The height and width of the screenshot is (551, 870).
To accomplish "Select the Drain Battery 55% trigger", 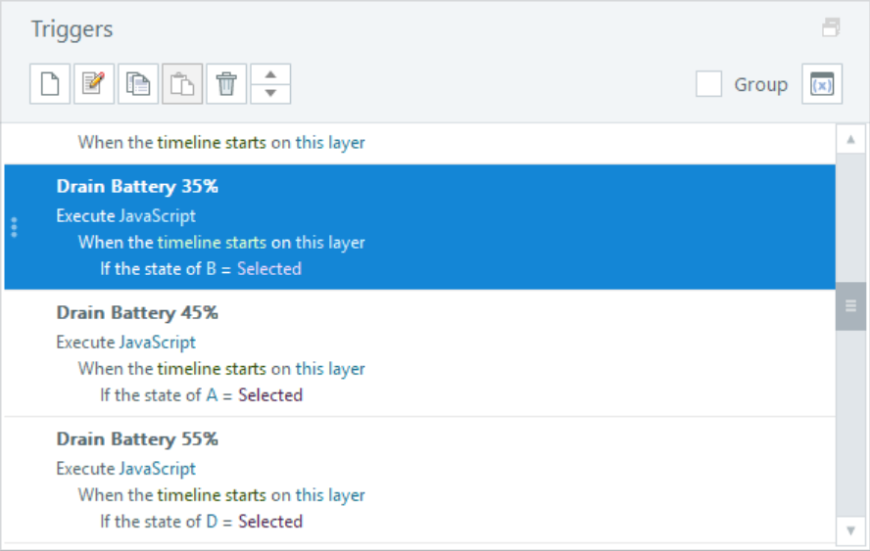I will coord(137,439).
